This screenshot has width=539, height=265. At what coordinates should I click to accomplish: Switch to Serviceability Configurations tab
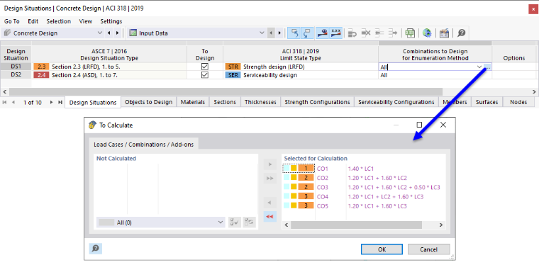point(396,102)
